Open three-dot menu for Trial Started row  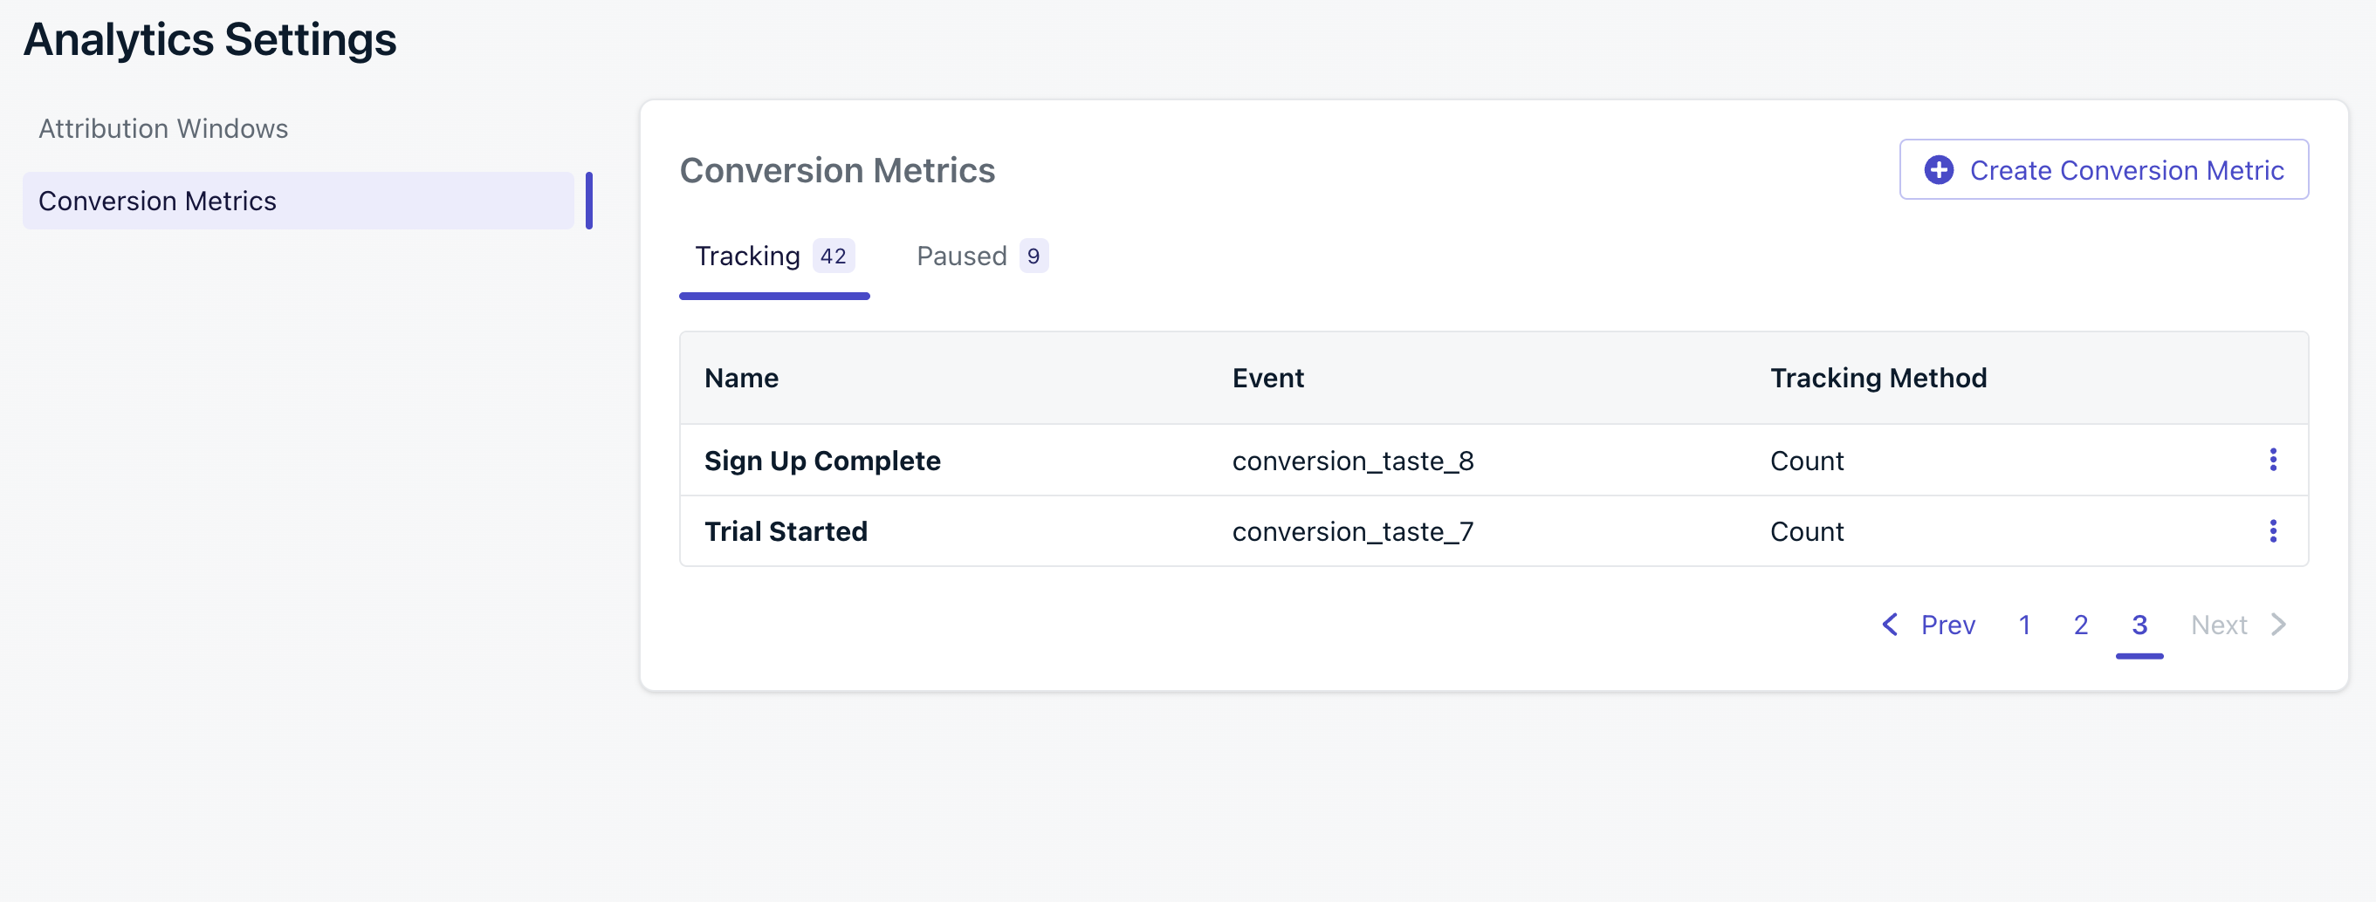pyautogui.click(x=2272, y=530)
